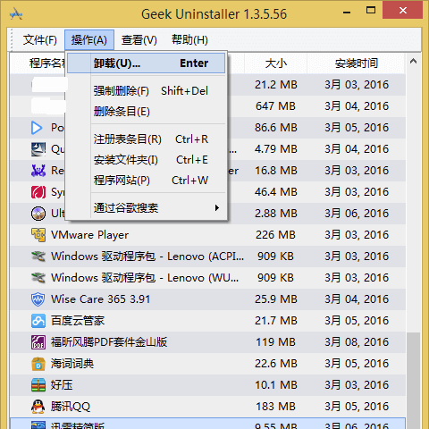Open 安装文件夹(I) menu entry
The width and height of the screenshot is (429, 429).
click(x=146, y=160)
